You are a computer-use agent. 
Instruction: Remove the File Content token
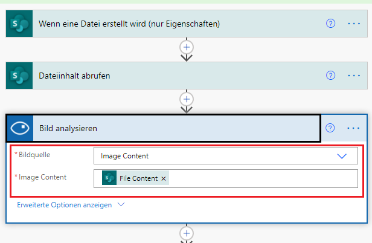pyautogui.click(x=164, y=179)
